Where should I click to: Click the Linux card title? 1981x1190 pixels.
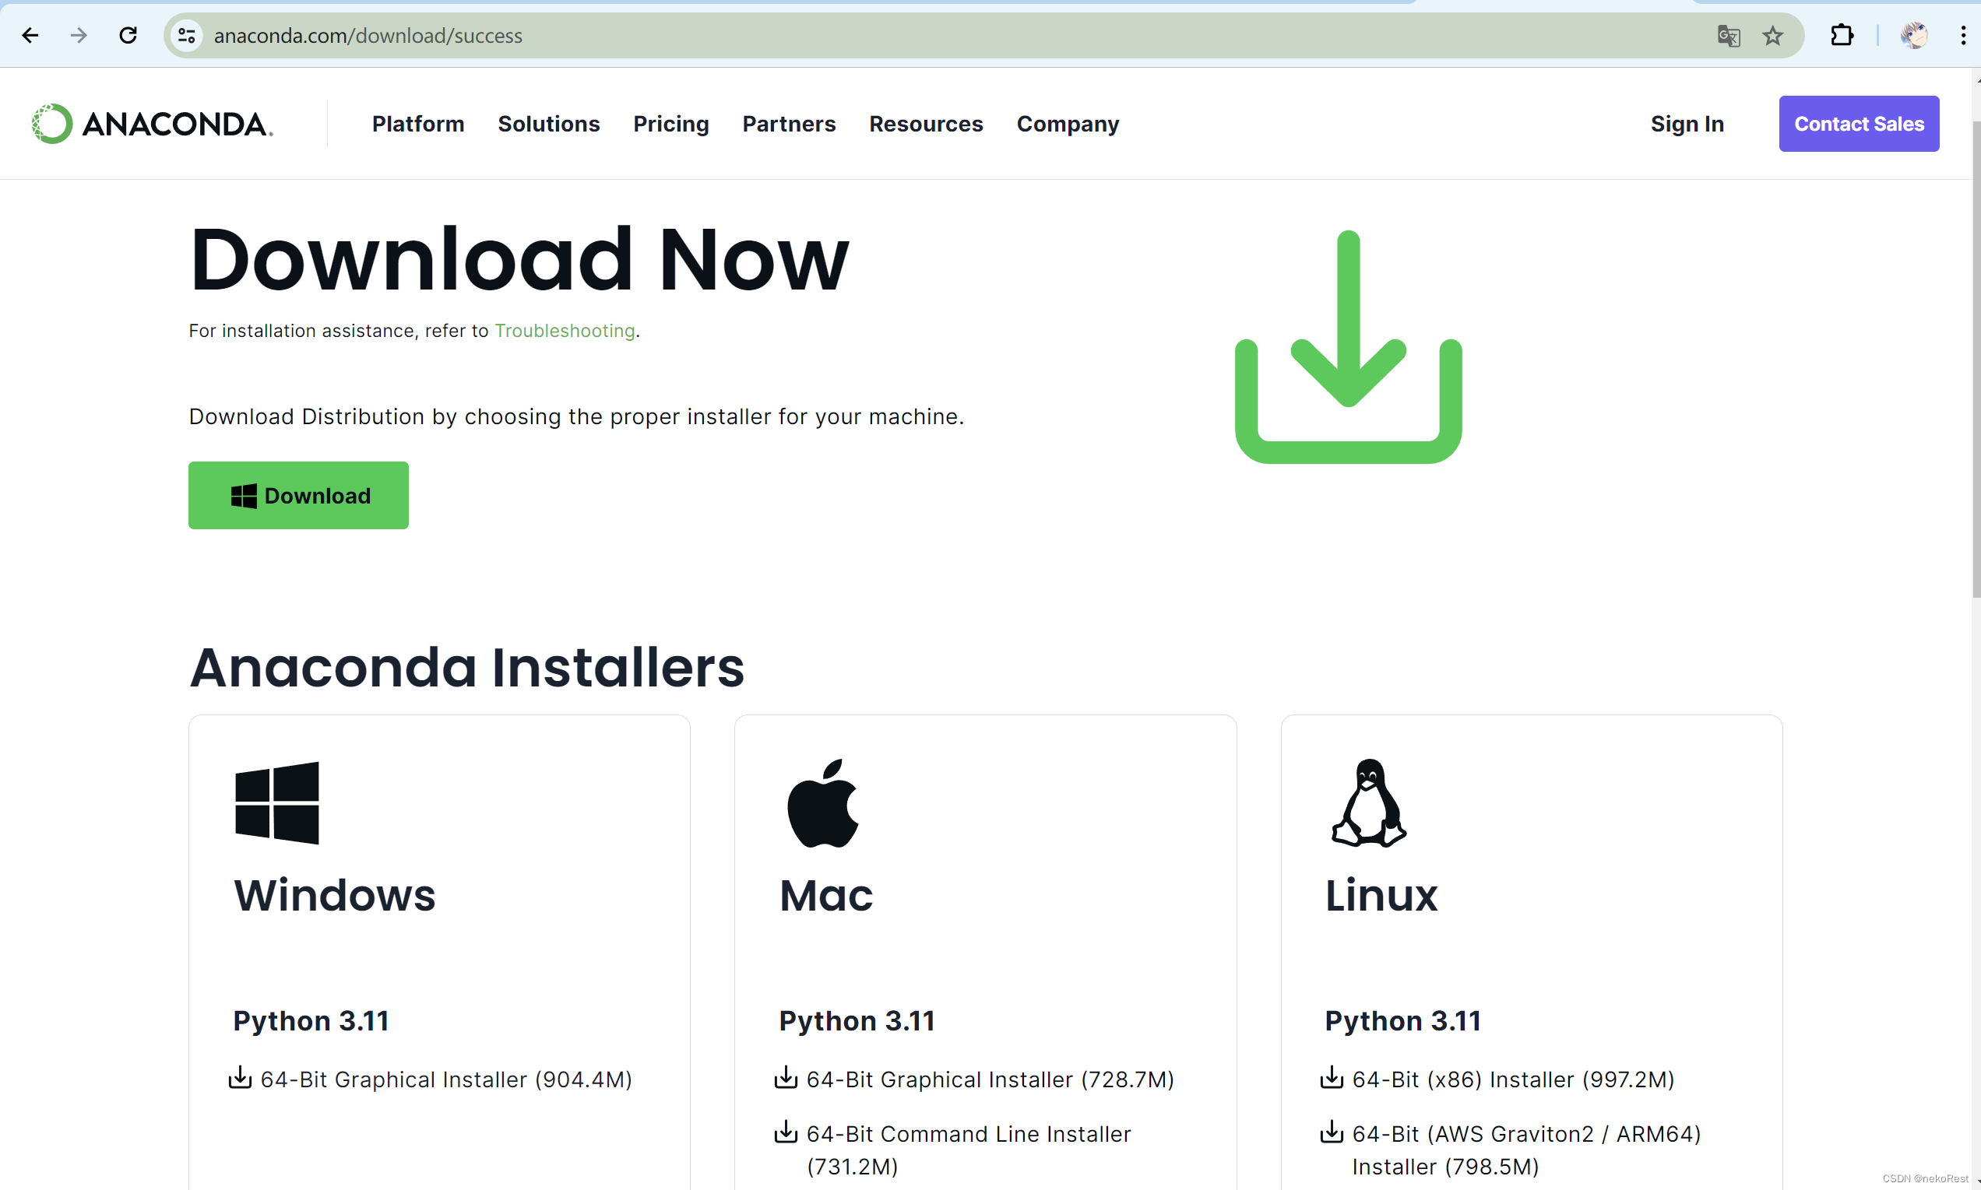pos(1381,895)
